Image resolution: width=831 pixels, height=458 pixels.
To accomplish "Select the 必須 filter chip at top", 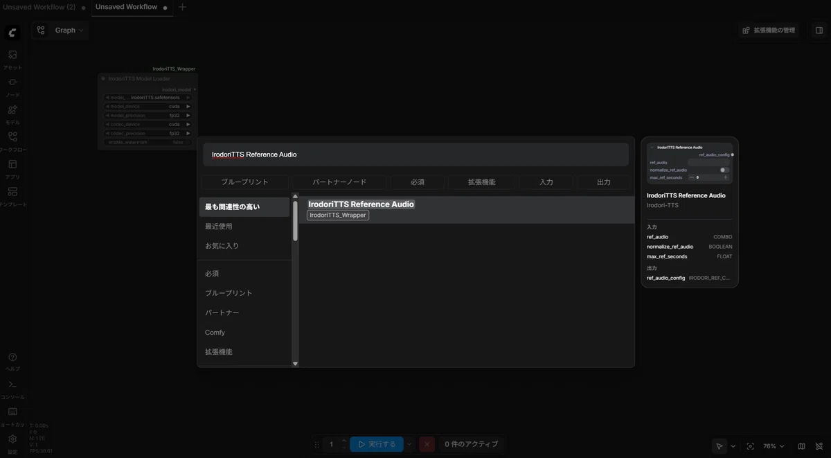I will (417, 182).
